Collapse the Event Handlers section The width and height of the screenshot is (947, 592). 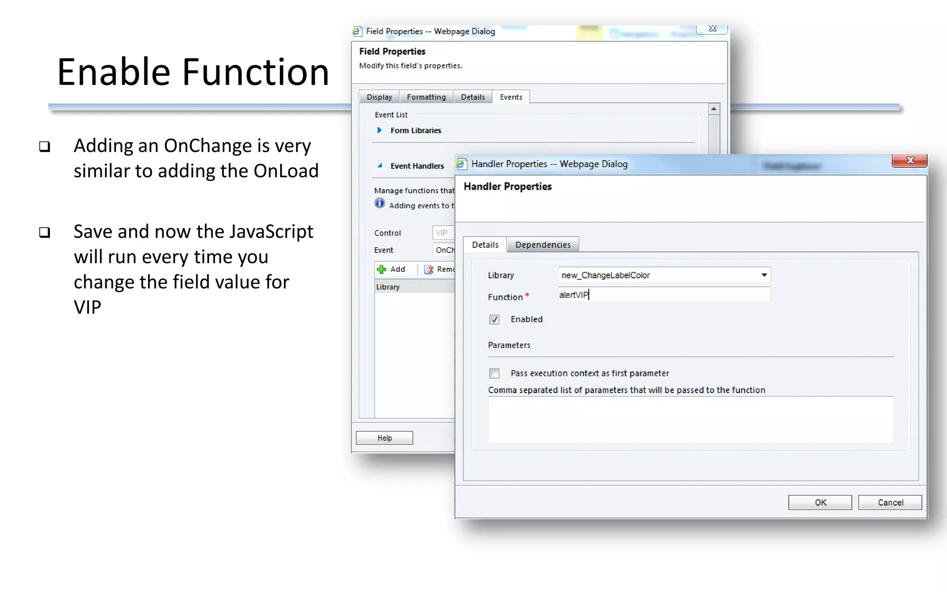380,166
